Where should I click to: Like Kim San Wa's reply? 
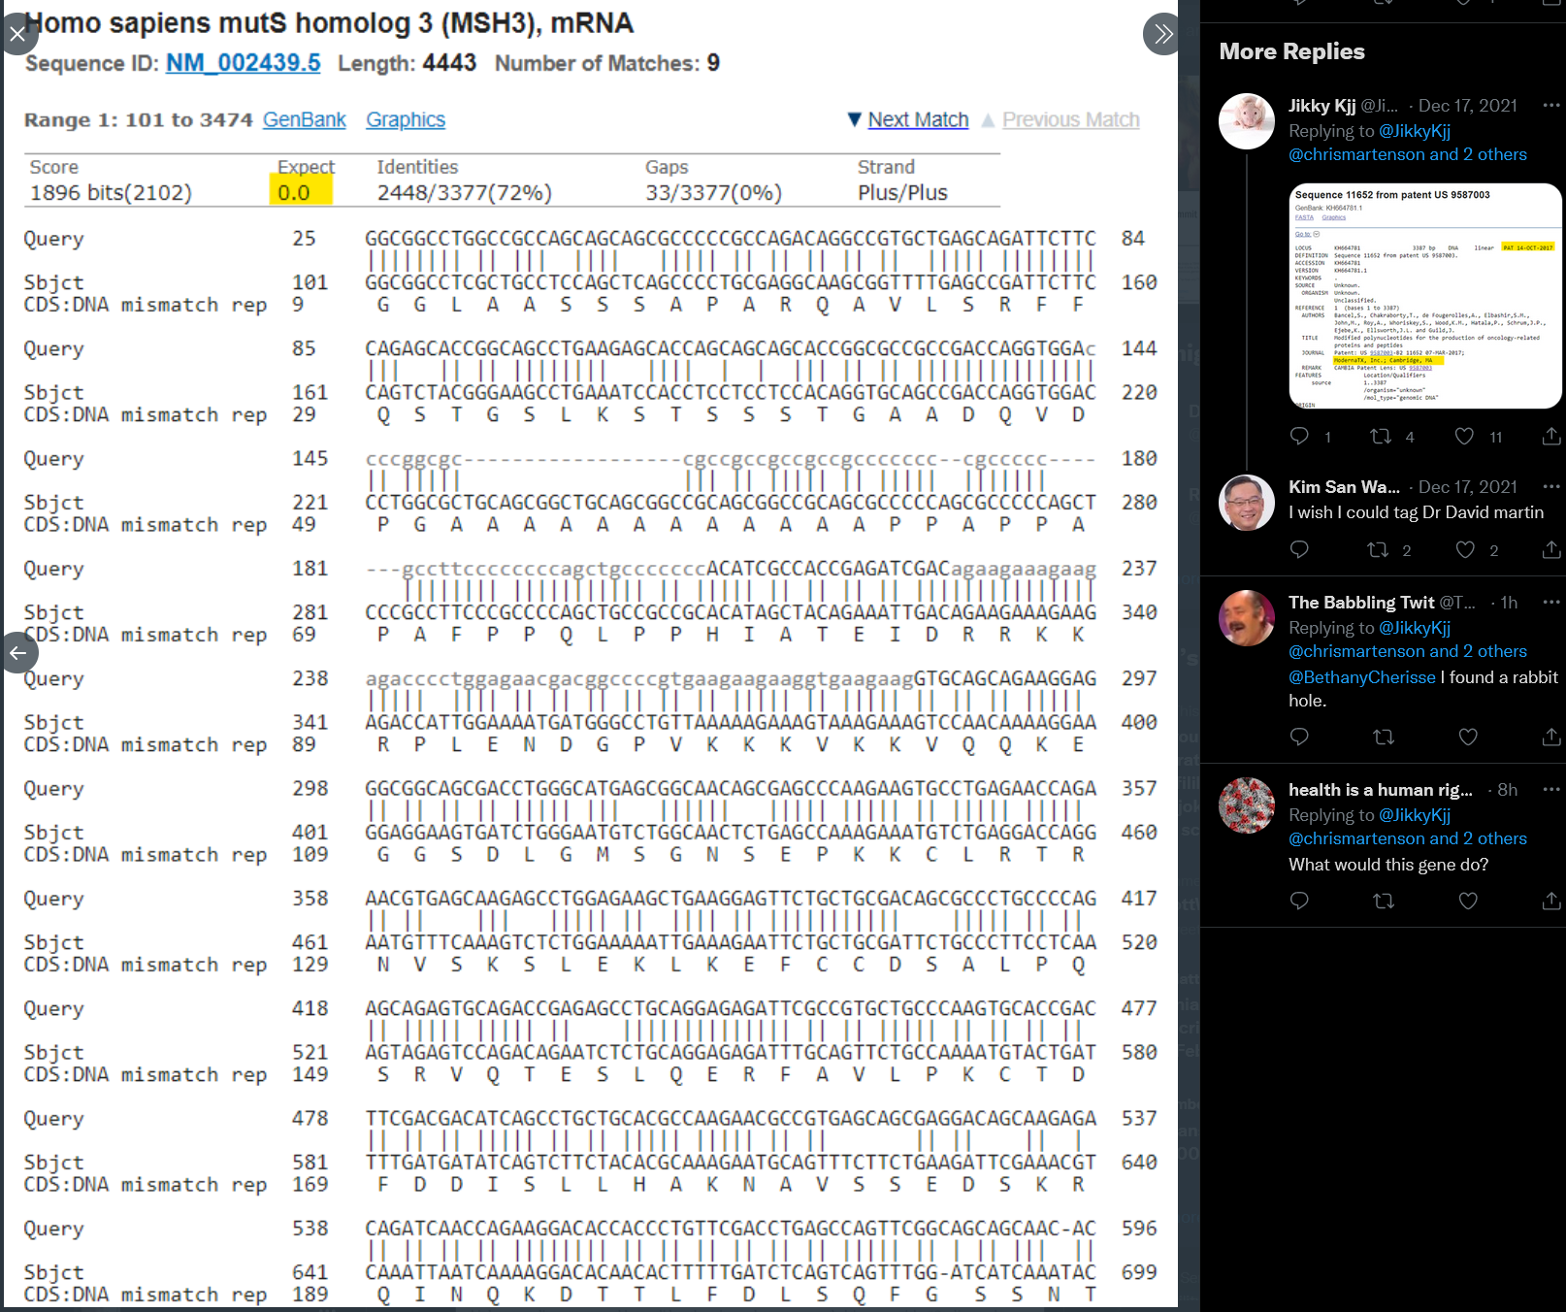tap(1465, 550)
